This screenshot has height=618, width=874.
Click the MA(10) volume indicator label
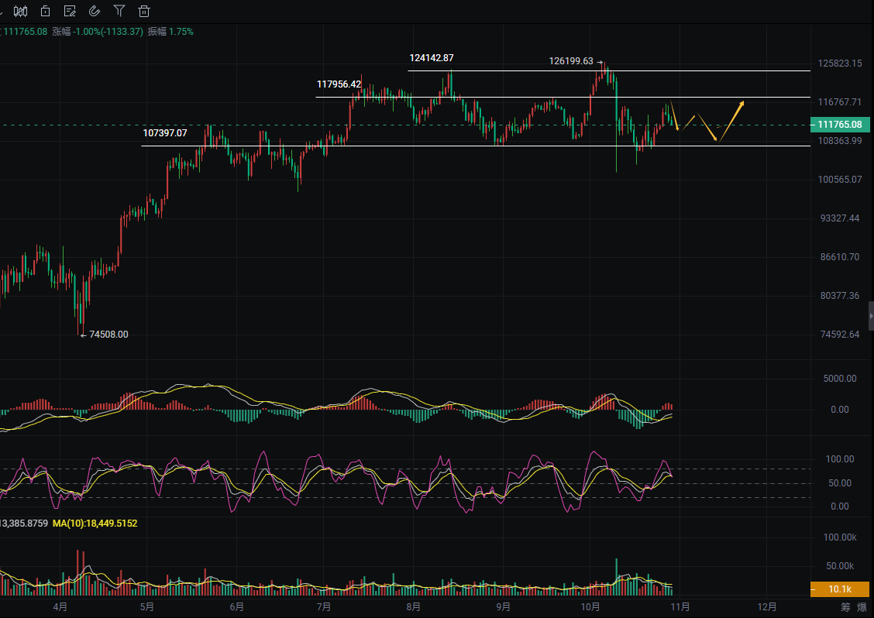[95, 524]
